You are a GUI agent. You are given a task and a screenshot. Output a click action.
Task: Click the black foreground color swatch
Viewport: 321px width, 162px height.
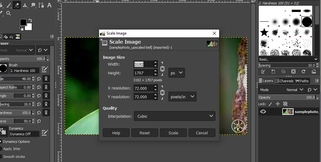[x=23, y=22]
